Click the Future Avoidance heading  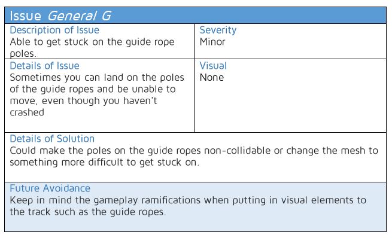tap(50, 188)
